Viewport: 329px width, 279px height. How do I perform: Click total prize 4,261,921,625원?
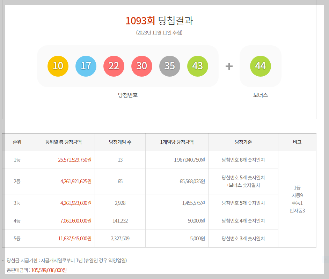pos(76,181)
